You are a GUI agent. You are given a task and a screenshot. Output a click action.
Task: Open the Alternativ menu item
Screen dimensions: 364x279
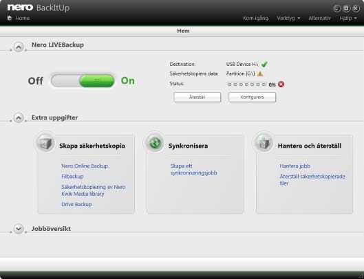pyautogui.click(x=319, y=18)
